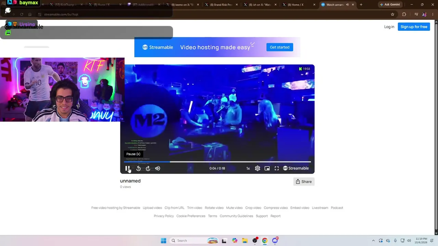
Task: Click the Share button below the video
Action: point(304,181)
